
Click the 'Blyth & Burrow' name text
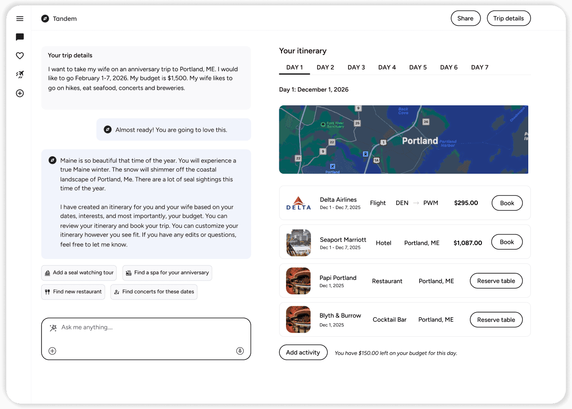coord(340,316)
